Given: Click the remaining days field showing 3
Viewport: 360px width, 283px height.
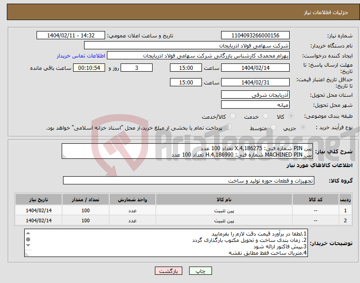Looking at the screenshot, I should [137, 68].
